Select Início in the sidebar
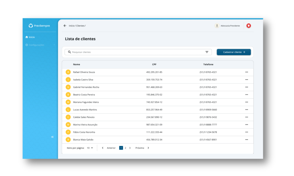This screenshot has height=176, width=294. pos(30,37)
